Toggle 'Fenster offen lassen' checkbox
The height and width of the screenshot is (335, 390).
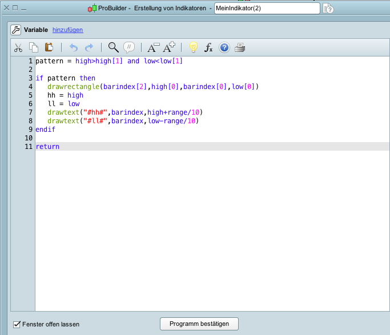tap(17, 324)
